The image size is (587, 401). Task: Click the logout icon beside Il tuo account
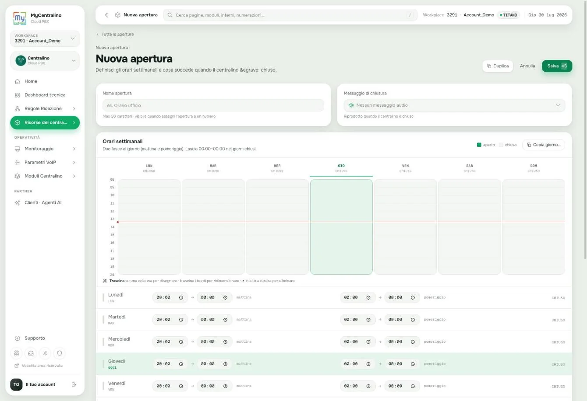(74, 384)
